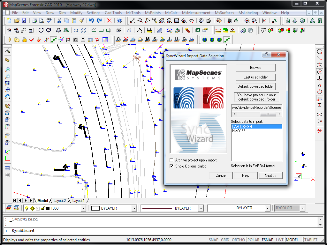Screen dimensions: 327x245
Task: Click the Mirror tool icon
Action: [59, 30]
